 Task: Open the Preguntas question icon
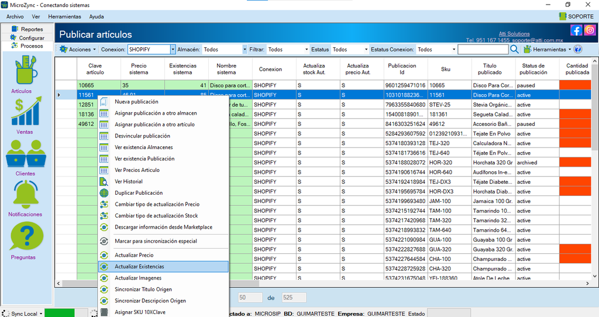tap(26, 236)
